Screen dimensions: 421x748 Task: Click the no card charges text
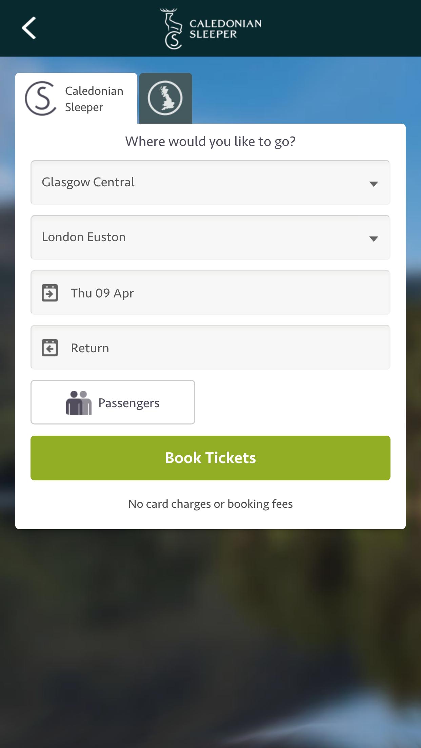[210, 503]
